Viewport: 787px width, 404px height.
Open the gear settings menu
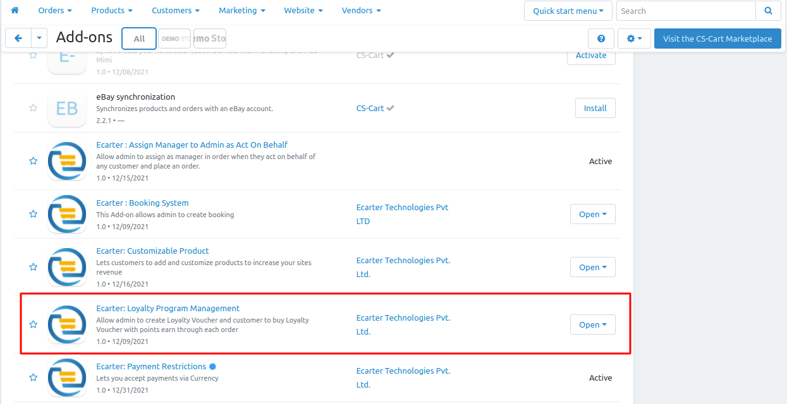[634, 39]
